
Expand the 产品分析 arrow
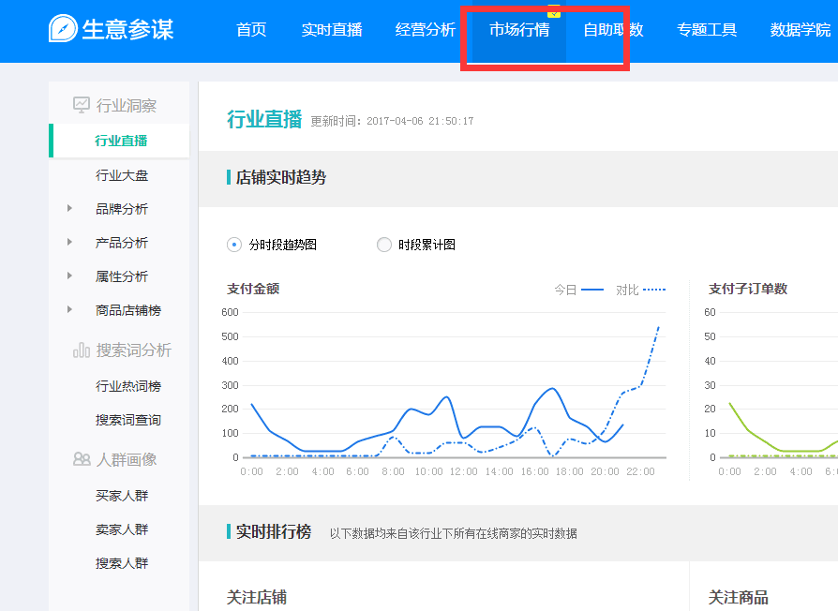[x=69, y=242]
